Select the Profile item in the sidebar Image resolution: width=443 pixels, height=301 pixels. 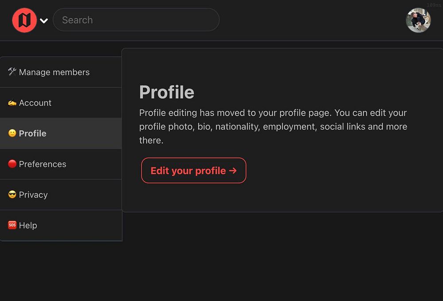tap(33, 133)
